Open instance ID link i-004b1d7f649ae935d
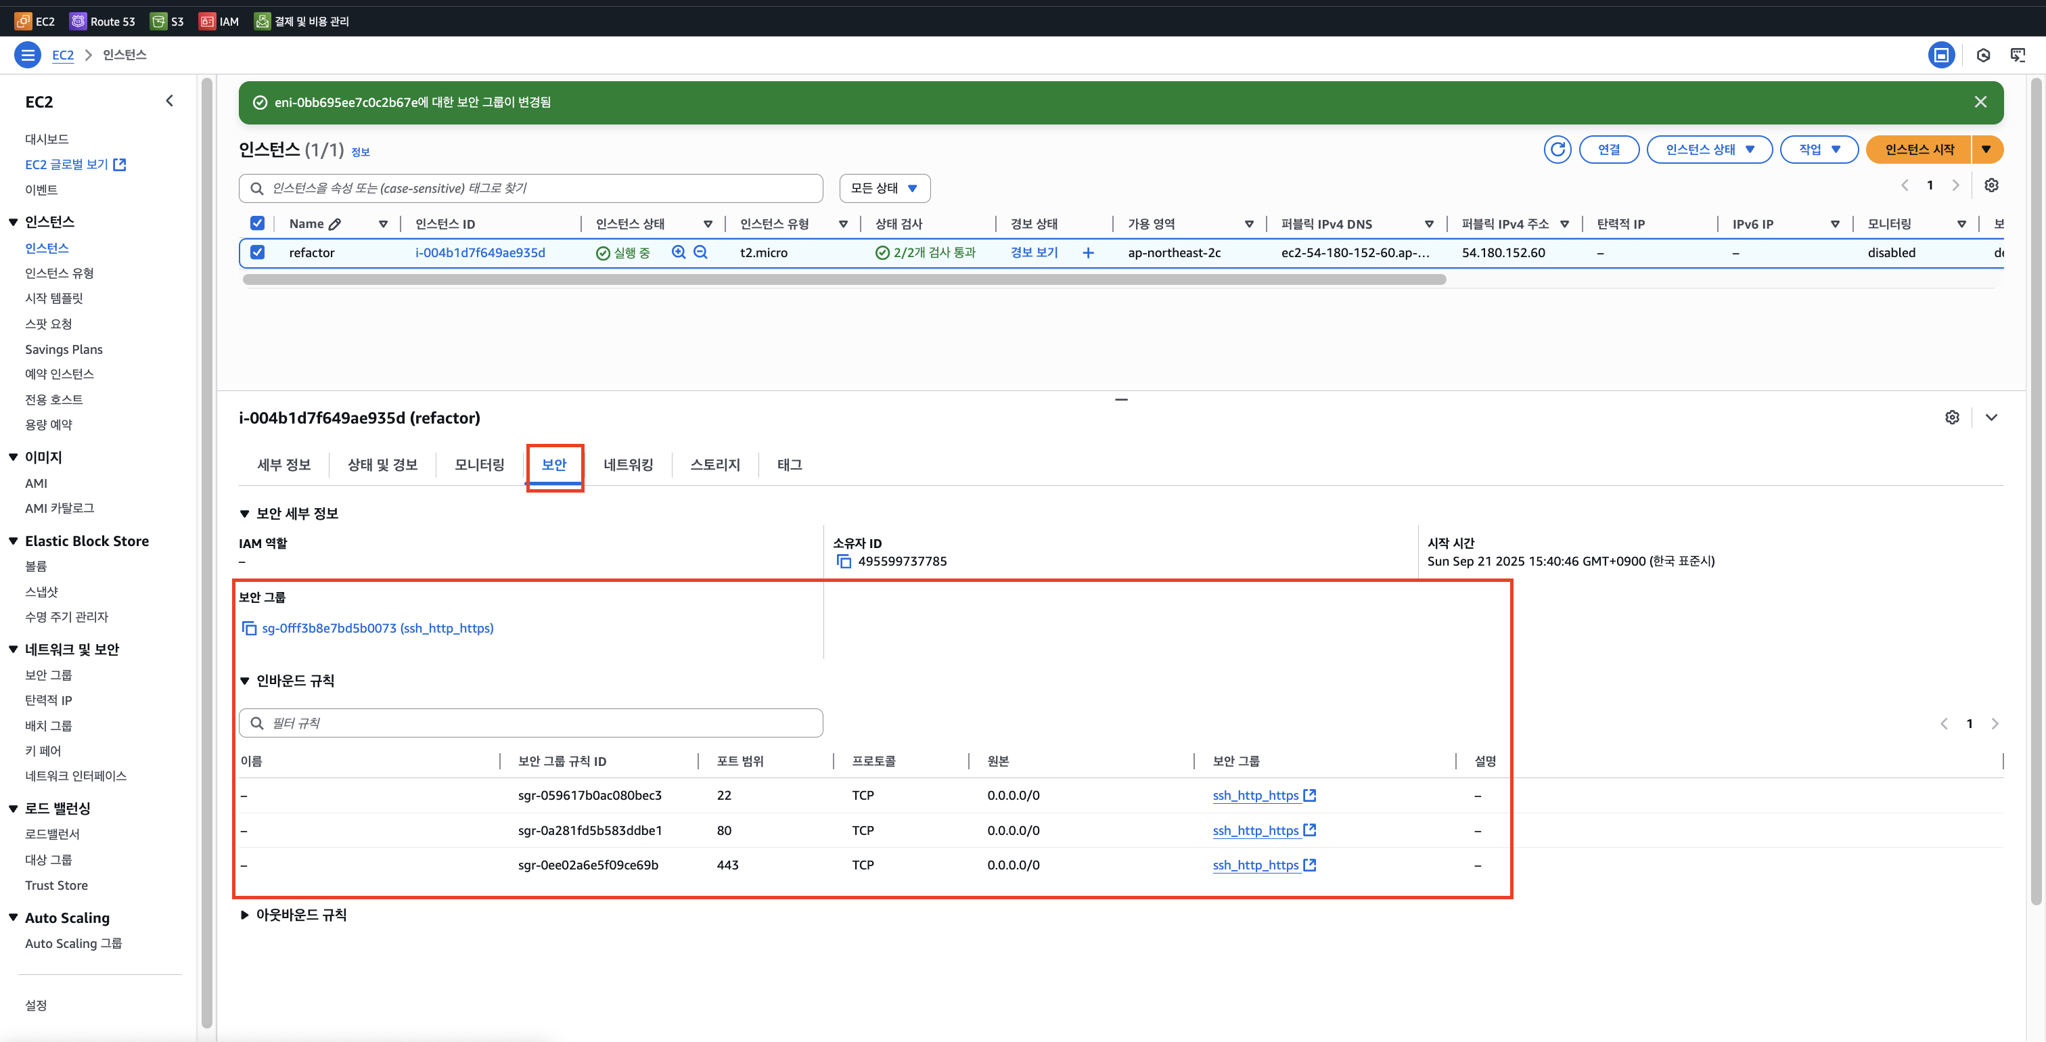Screen dimensions: 2046x1042 coord(480,252)
